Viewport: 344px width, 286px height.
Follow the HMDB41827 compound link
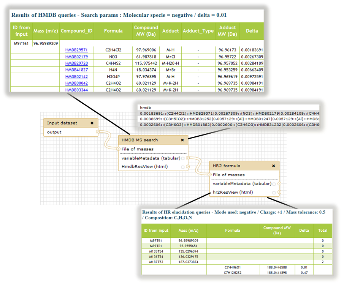point(76,70)
